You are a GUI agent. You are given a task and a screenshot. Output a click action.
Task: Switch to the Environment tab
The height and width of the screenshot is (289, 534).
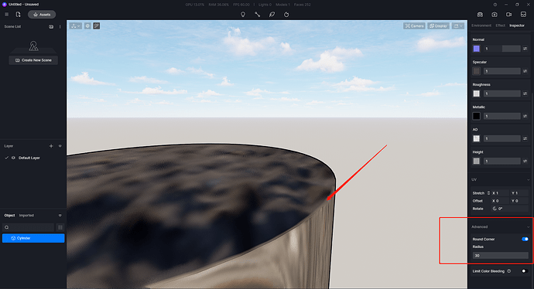pyautogui.click(x=481, y=25)
